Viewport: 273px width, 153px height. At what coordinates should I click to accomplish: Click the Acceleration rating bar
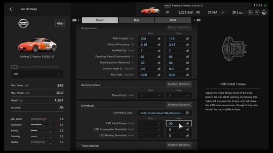(x=44, y=125)
